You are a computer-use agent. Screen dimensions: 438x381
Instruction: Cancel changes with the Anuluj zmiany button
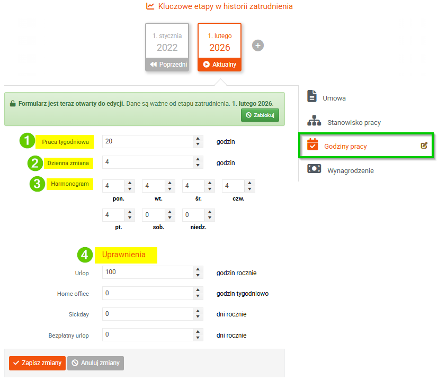coord(95,363)
